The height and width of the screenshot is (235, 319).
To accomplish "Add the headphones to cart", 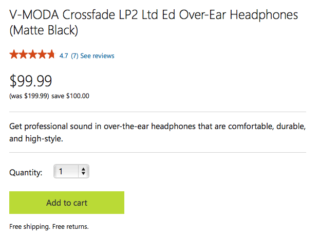I will click(x=67, y=203).
